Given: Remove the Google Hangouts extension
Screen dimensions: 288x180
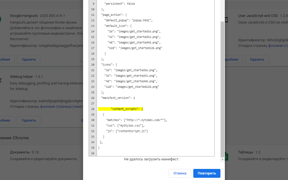Looking at the screenshot, I should pyautogui.click(x=29, y=59).
